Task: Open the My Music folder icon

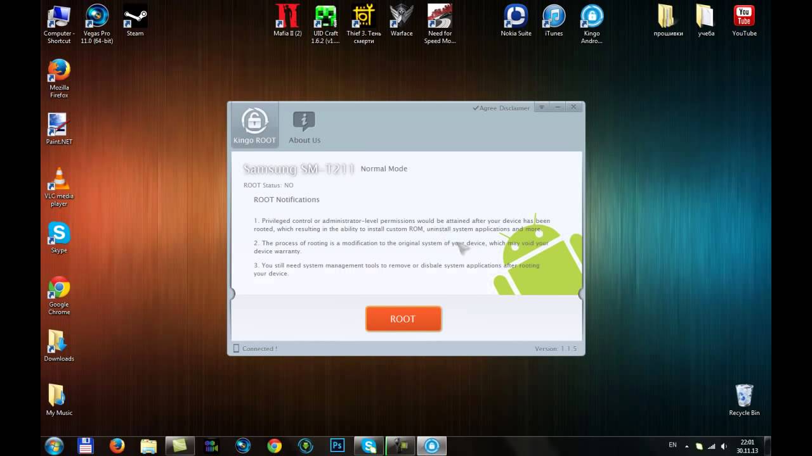Action: 59,400
